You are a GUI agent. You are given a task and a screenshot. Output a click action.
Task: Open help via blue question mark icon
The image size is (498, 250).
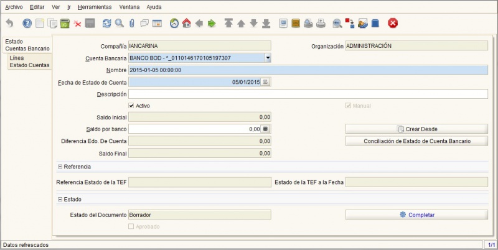[27, 23]
